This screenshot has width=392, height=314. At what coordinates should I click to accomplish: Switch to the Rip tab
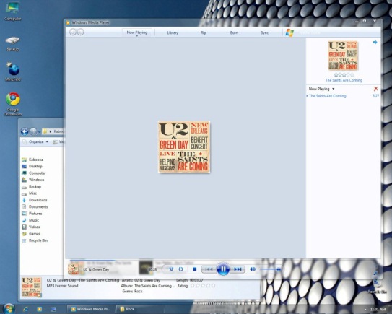[x=204, y=32]
